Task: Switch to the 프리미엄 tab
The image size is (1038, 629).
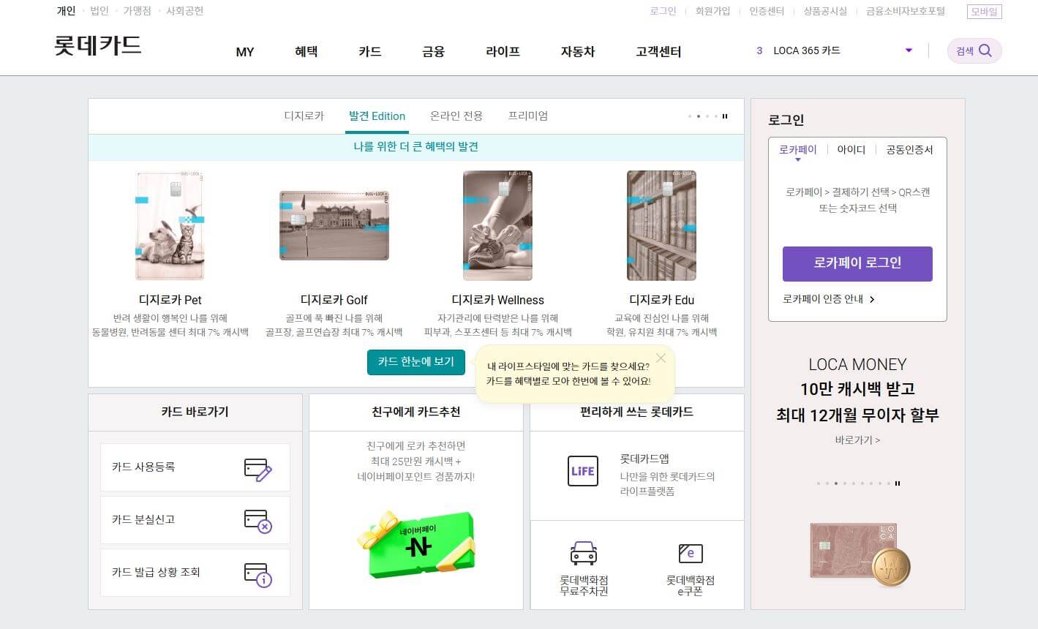Action: coord(528,116)
